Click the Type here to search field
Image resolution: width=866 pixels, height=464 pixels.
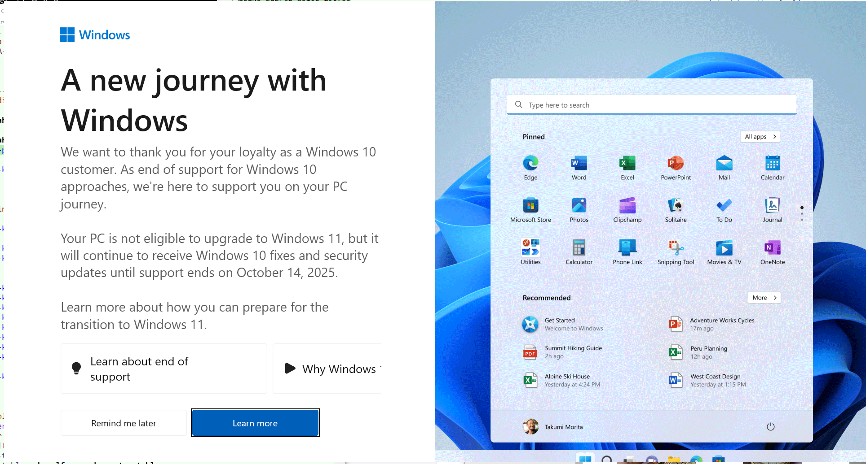pos(651,104)
